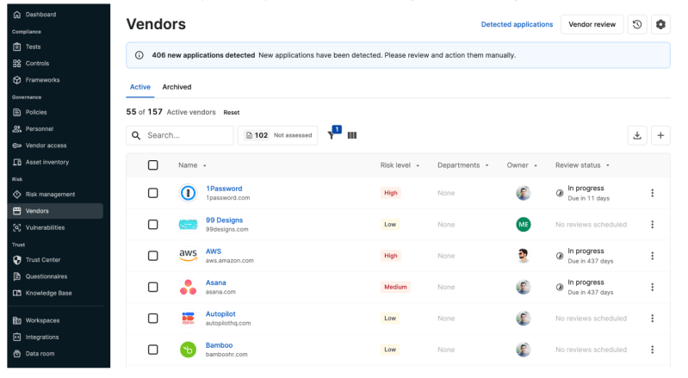Open Policies in the sidebar
Image resolution: width=688 pixels, height=378 pixels.
[x=36, y=112]
